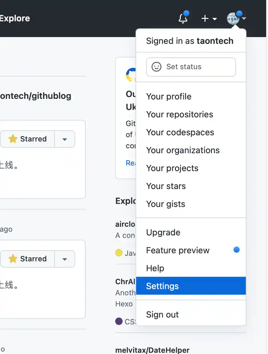
Task: Open the upper Starred list dropdown arrow
Action: tap(65, 139)
